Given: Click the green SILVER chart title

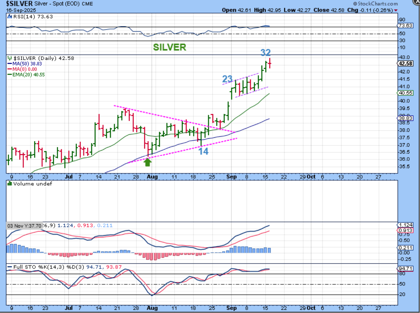Looking at the screenshot, I should [x=170, y=47].
